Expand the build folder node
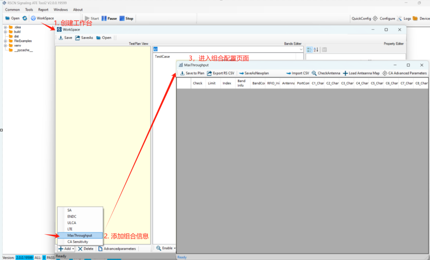 point(5,32)
